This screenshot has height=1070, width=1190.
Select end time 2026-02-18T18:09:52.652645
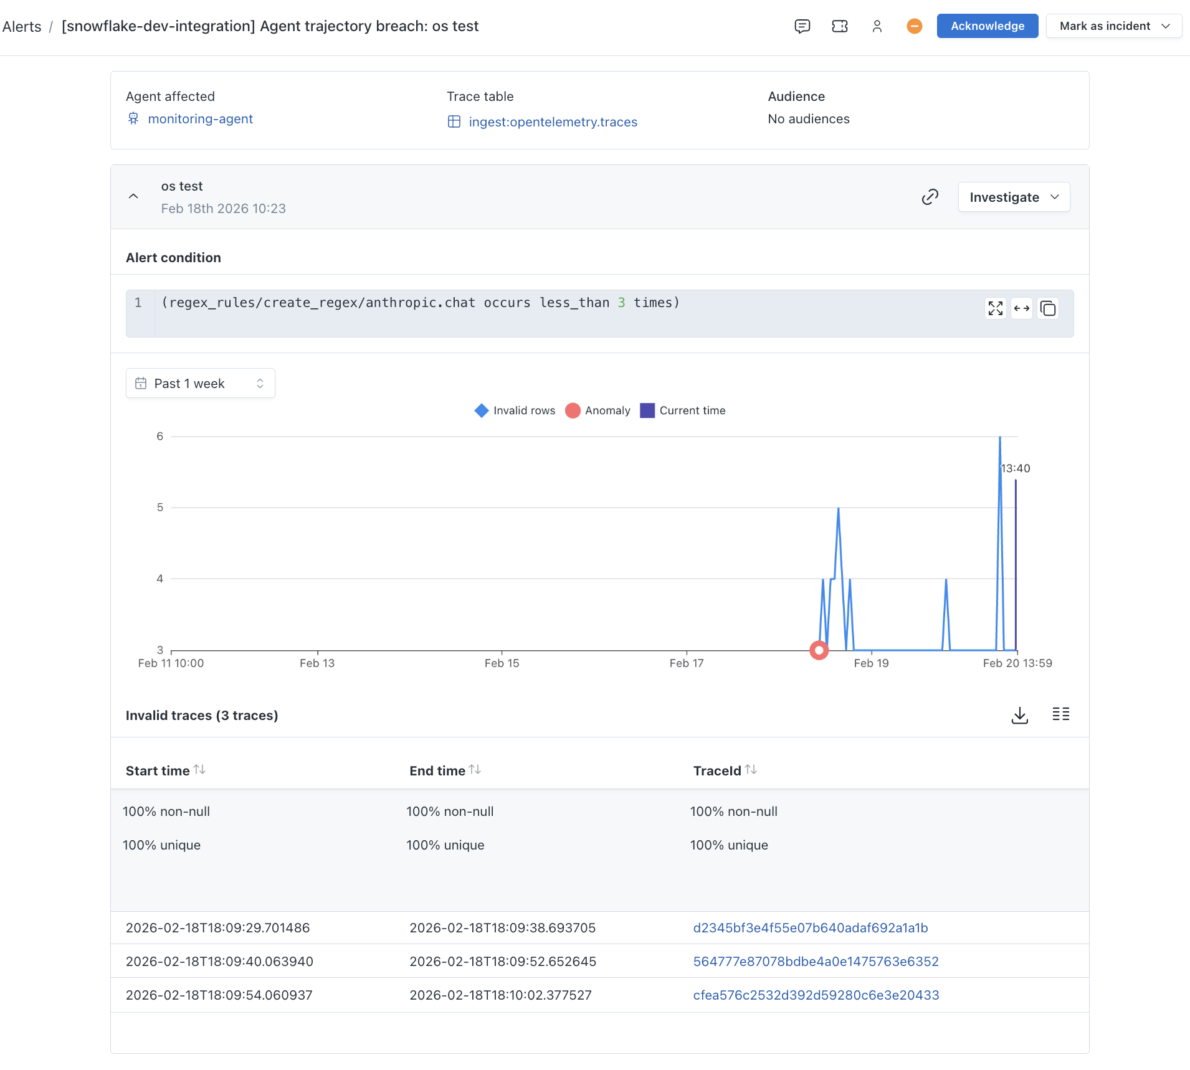coord(503,962)
